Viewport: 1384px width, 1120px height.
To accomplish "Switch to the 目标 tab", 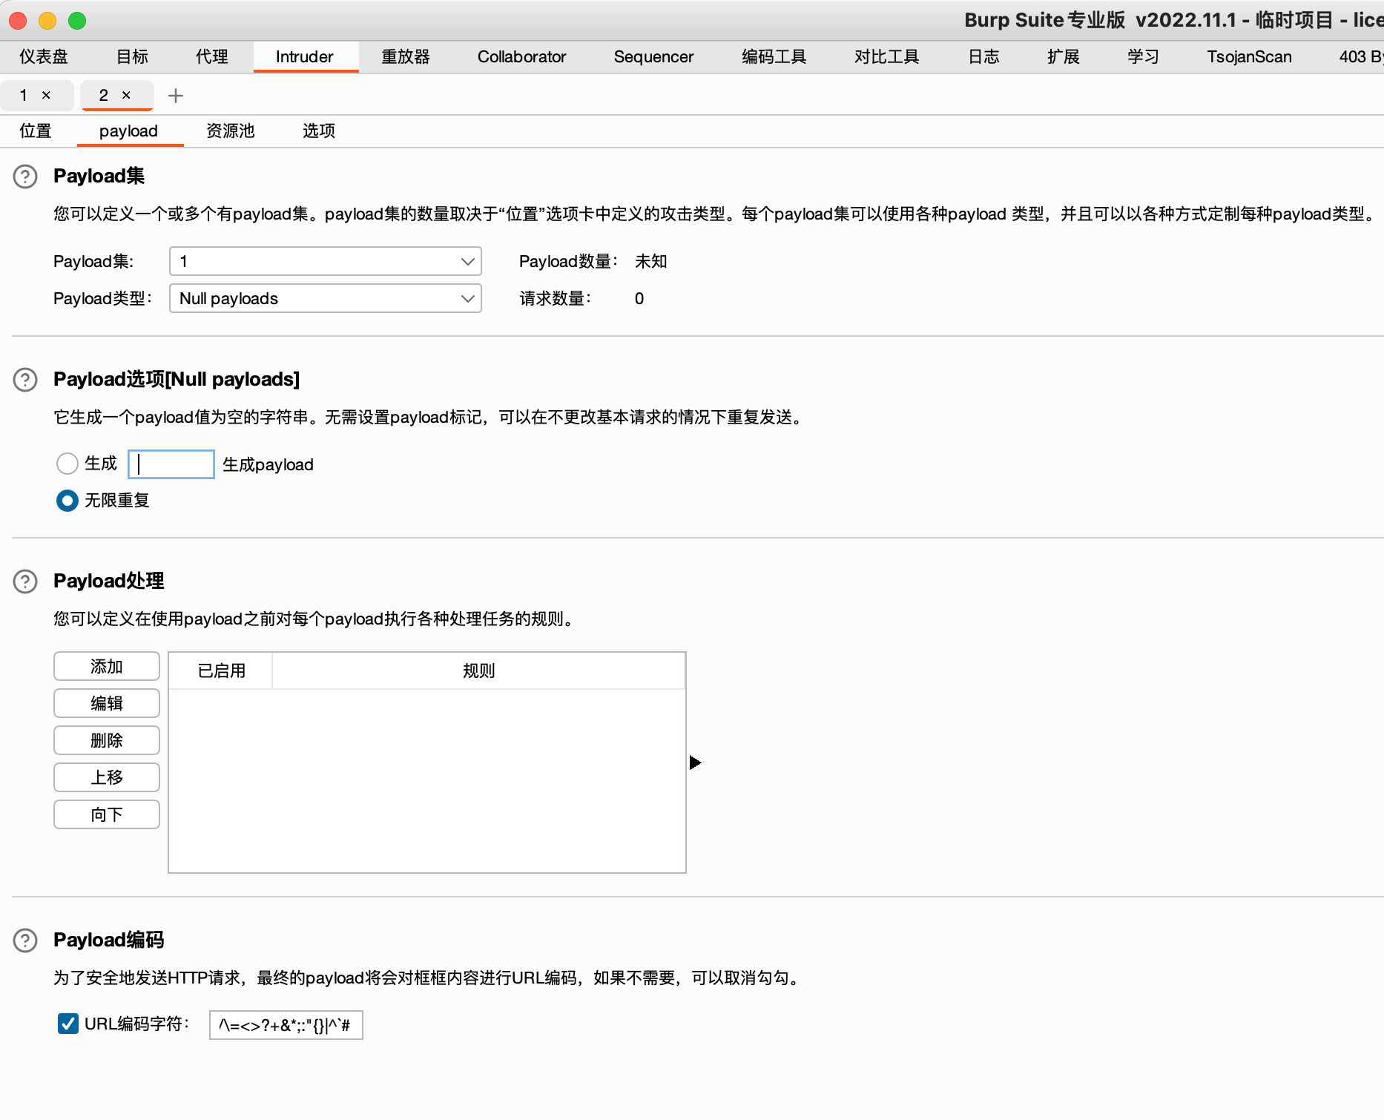I will pos(133,57).
